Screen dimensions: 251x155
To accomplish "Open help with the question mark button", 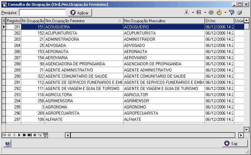I will point(8,143).
